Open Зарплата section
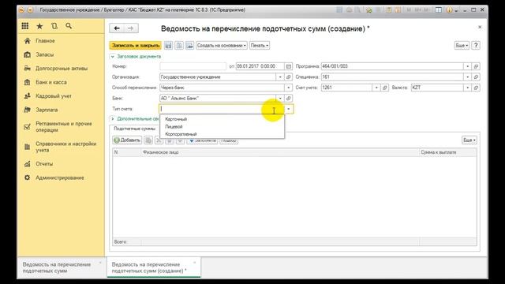 47,110
